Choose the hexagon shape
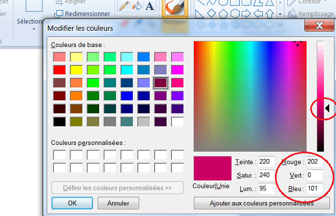 235,14
